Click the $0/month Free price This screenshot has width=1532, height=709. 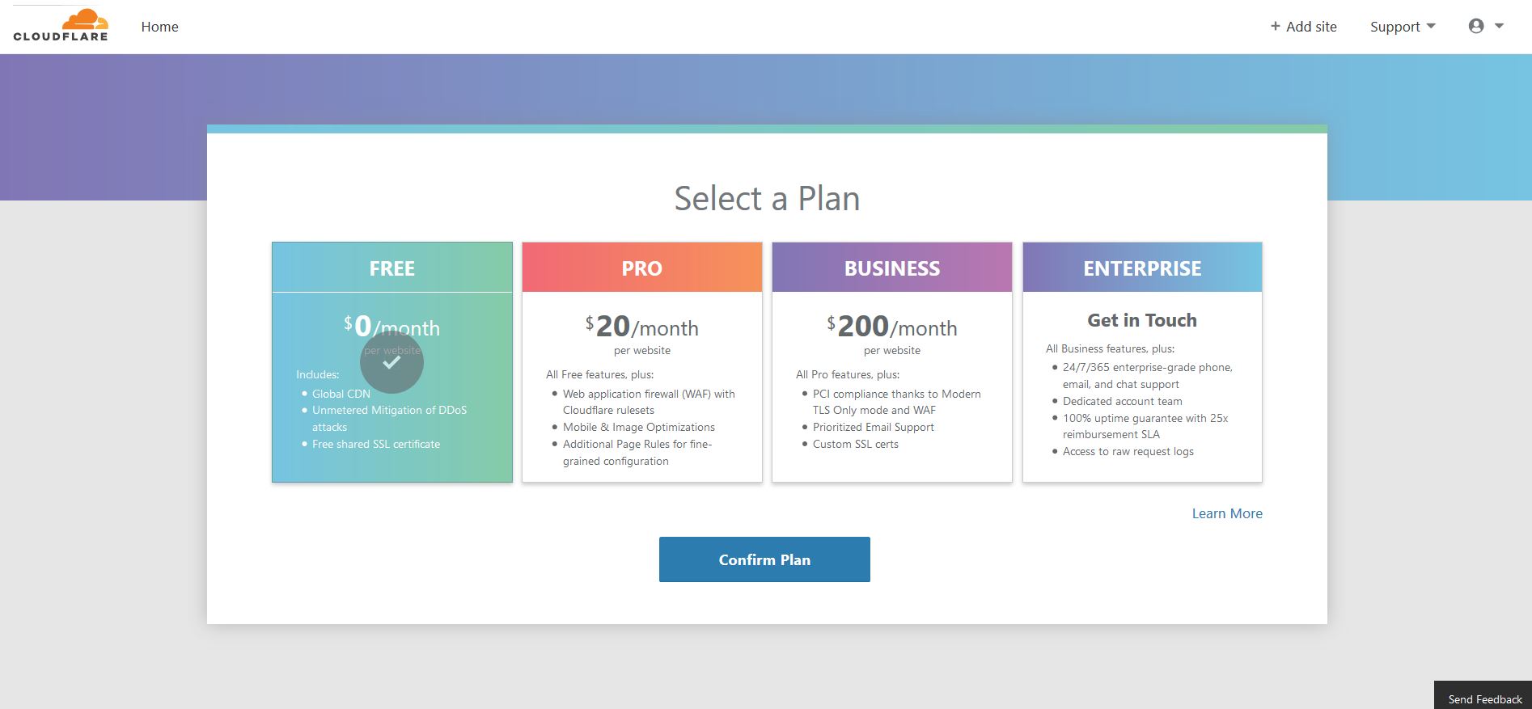coord(392,327)
